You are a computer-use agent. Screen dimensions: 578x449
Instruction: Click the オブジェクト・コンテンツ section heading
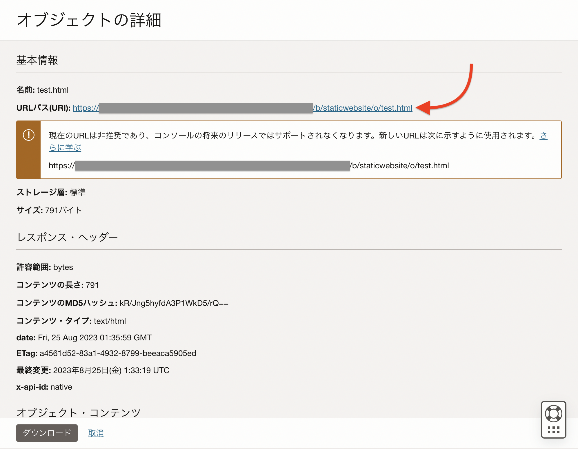(x=79, y=412)
